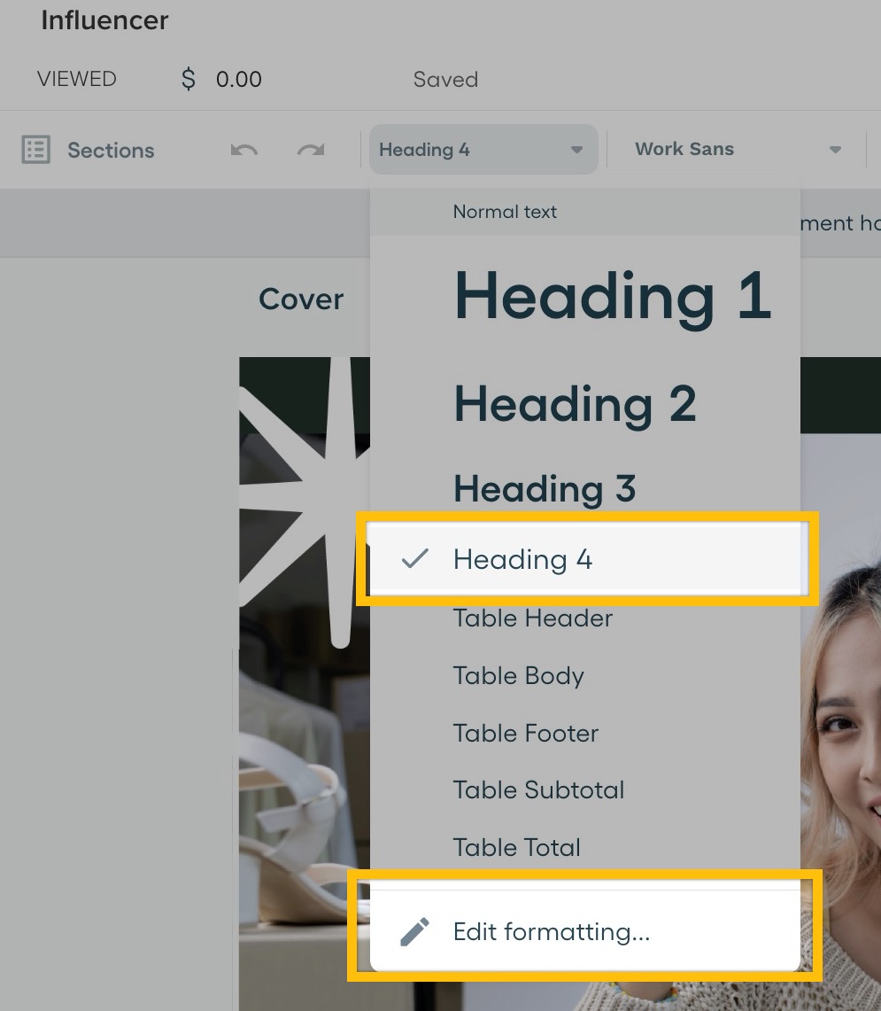The image size is (881, 1011).
Task: Open the Sections panel icon
Action: pos(35,150)
